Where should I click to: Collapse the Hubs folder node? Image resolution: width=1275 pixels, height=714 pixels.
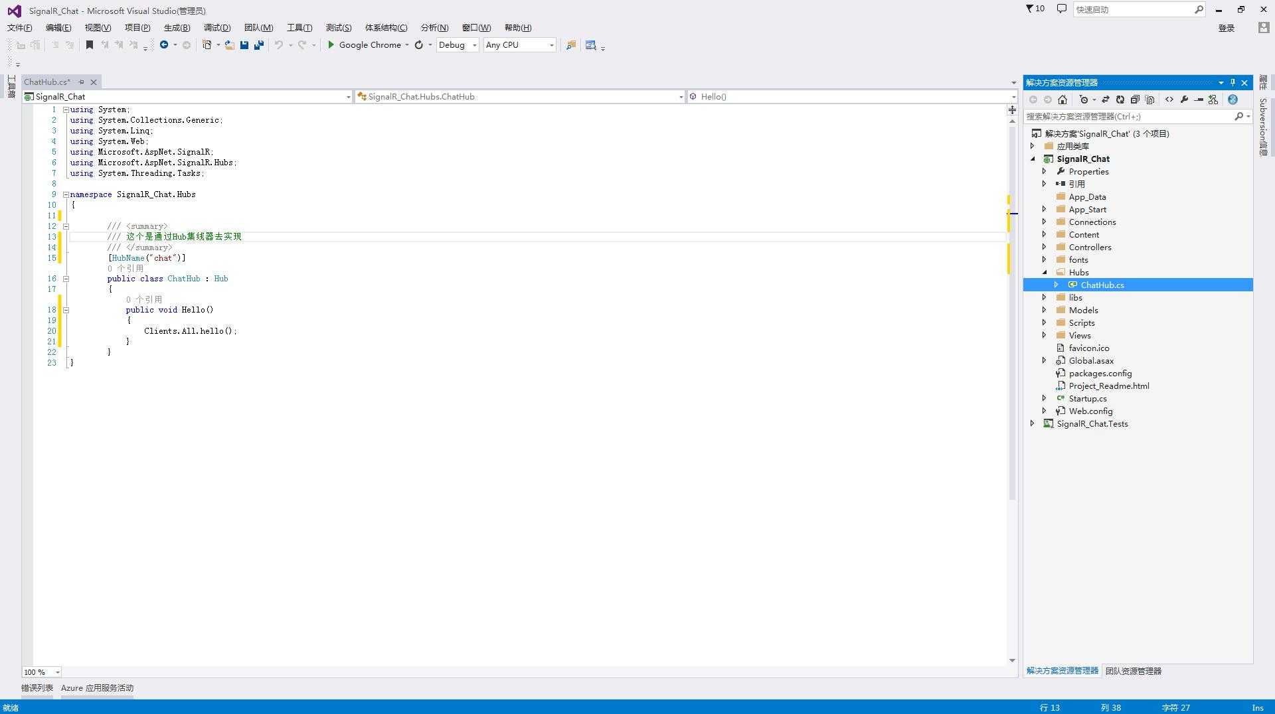[1045, 273]
